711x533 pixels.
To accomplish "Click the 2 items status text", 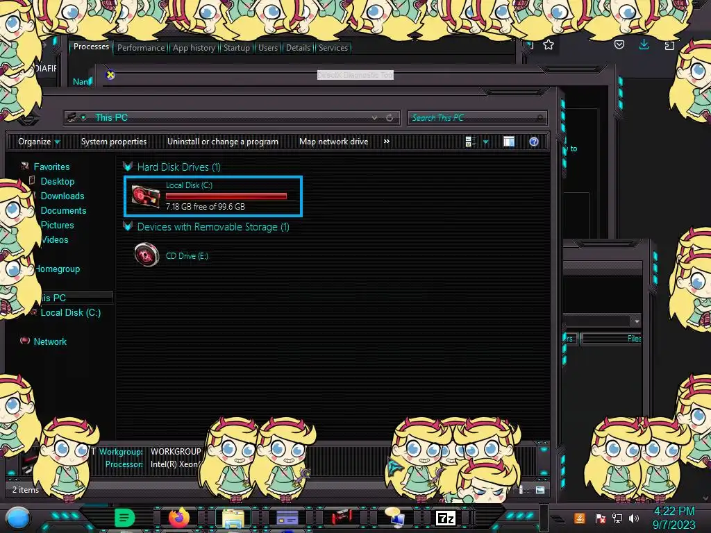I will pos(26,489).
